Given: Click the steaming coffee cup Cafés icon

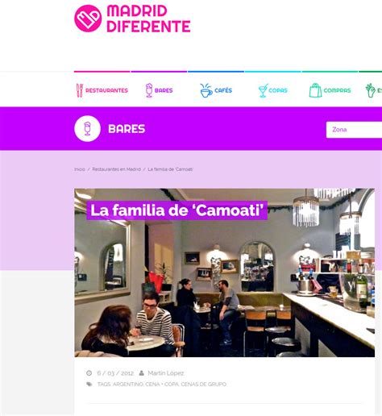Looking at the screenshot, I should (x=206, y=90).
